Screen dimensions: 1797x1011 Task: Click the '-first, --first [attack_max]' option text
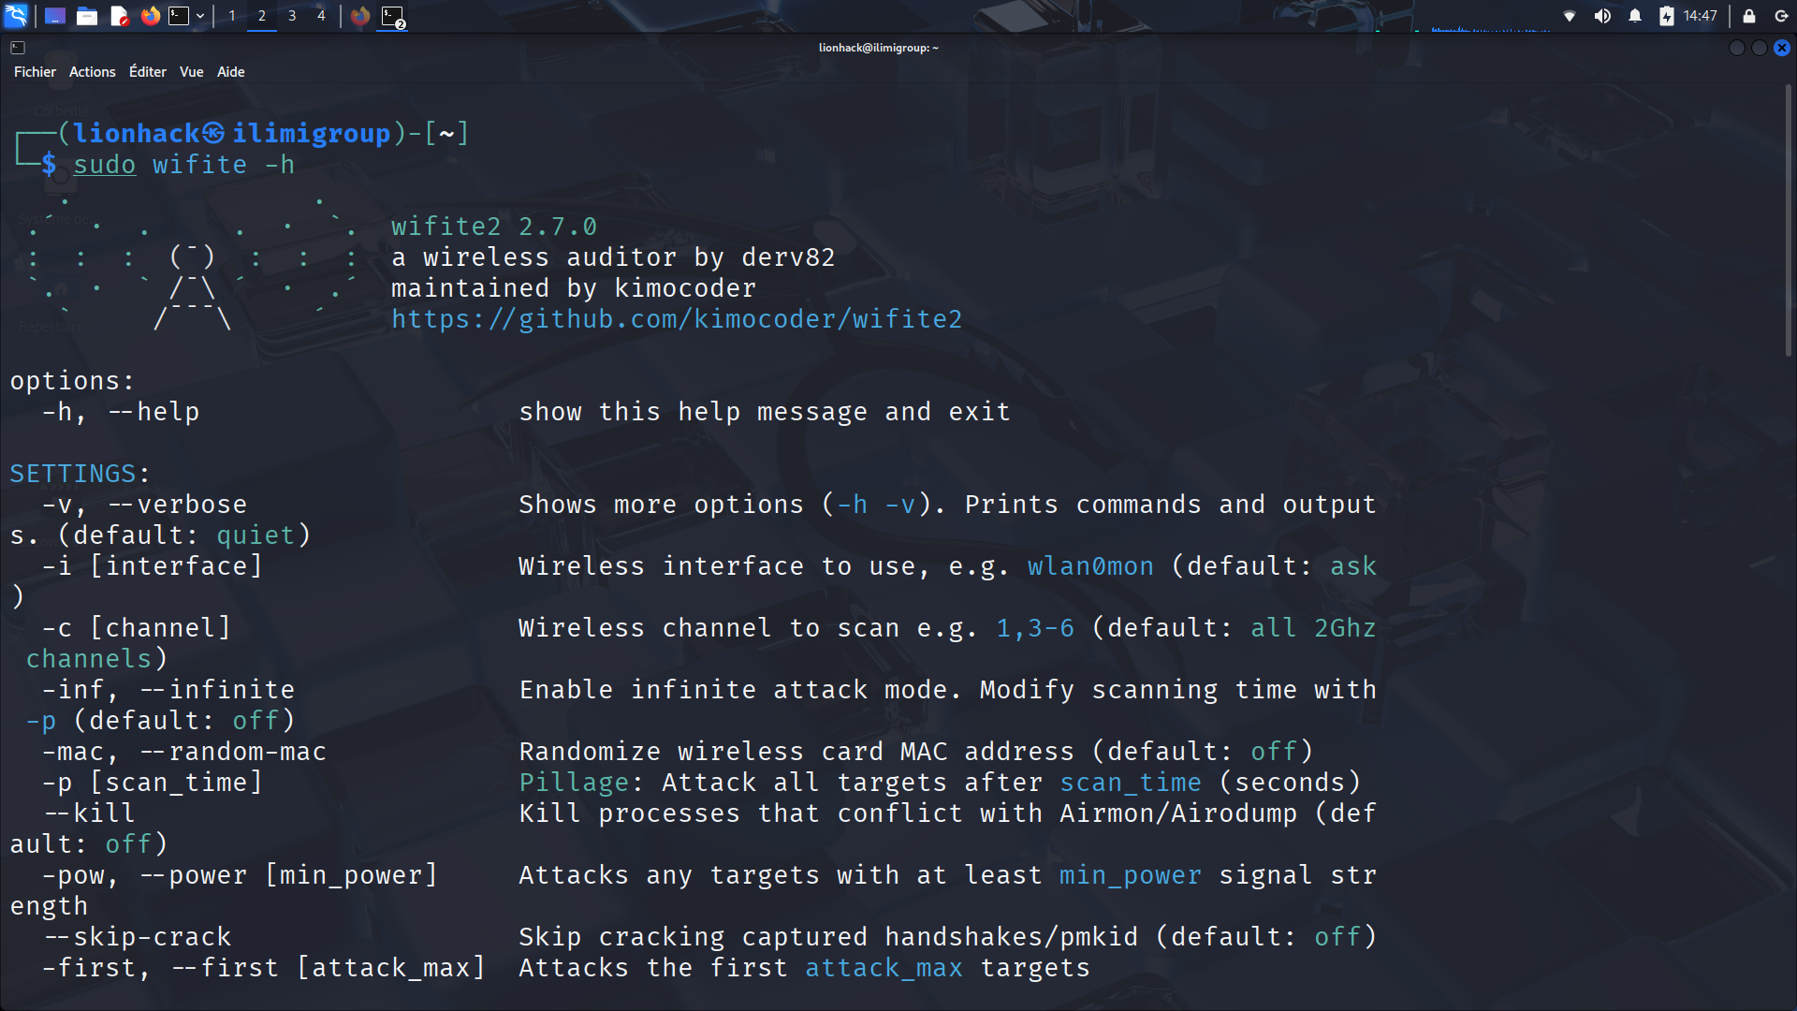(x=263, y=968)
